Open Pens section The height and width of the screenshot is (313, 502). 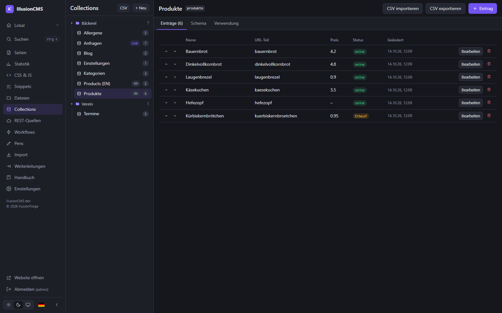click(33, 143)
